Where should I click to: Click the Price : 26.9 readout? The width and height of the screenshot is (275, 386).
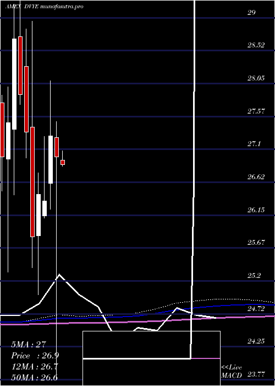pyautogui.click(x=35, y=356)
